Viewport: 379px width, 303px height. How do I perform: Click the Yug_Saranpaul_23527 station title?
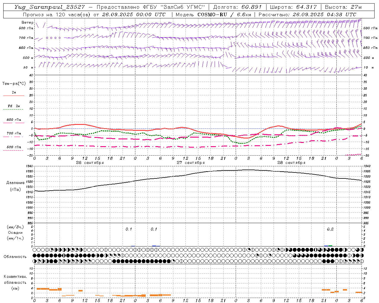50,7
